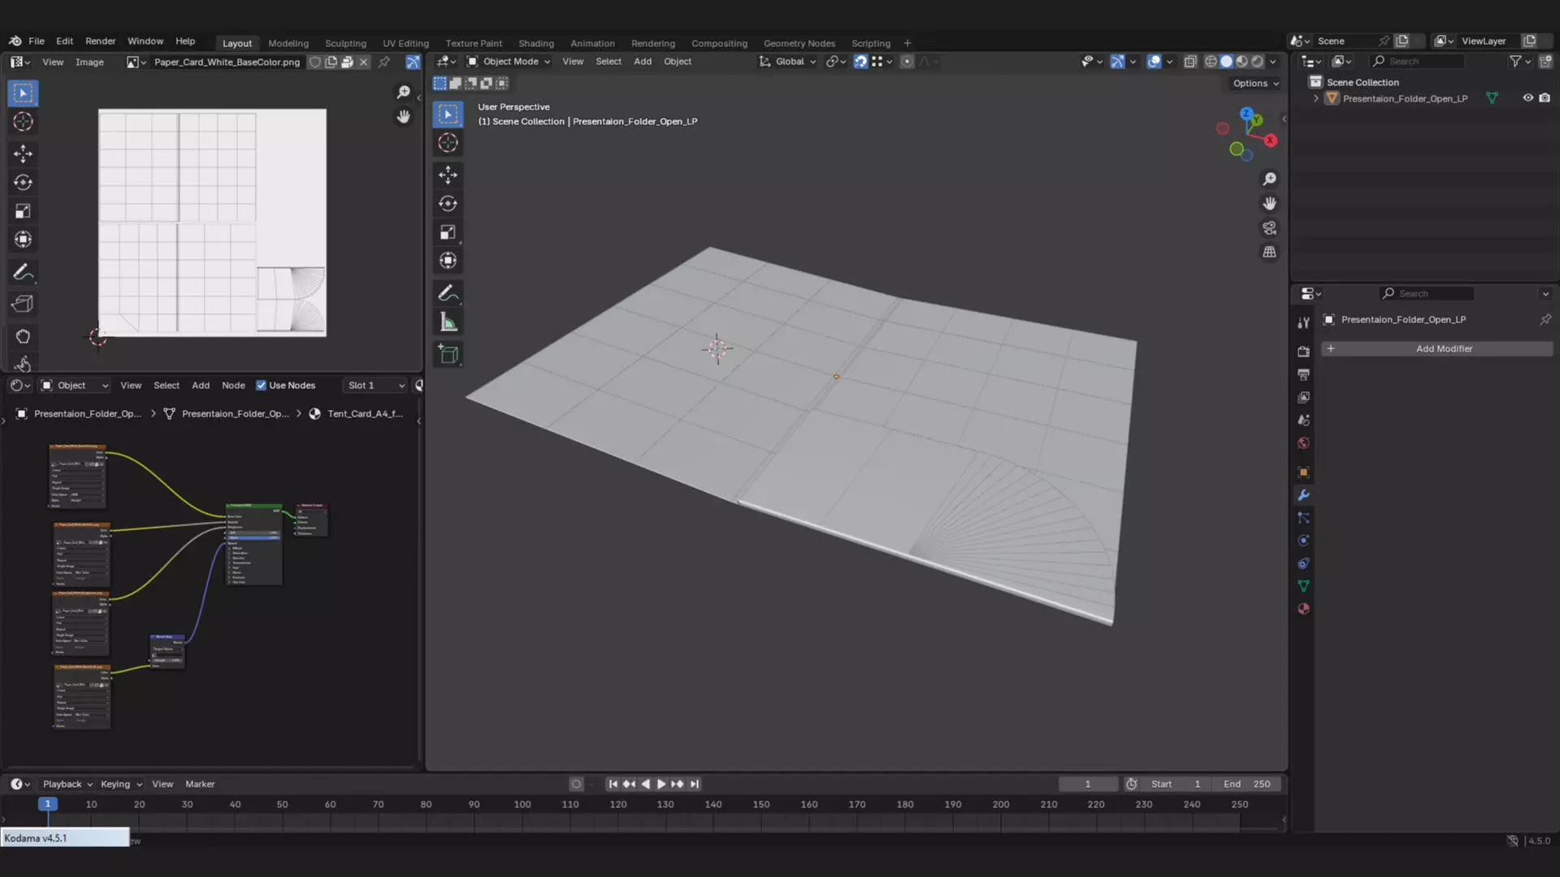Play the animation in timeline
The height and width of the screenshot is (877, 1560).
click(x=661, y=784)
